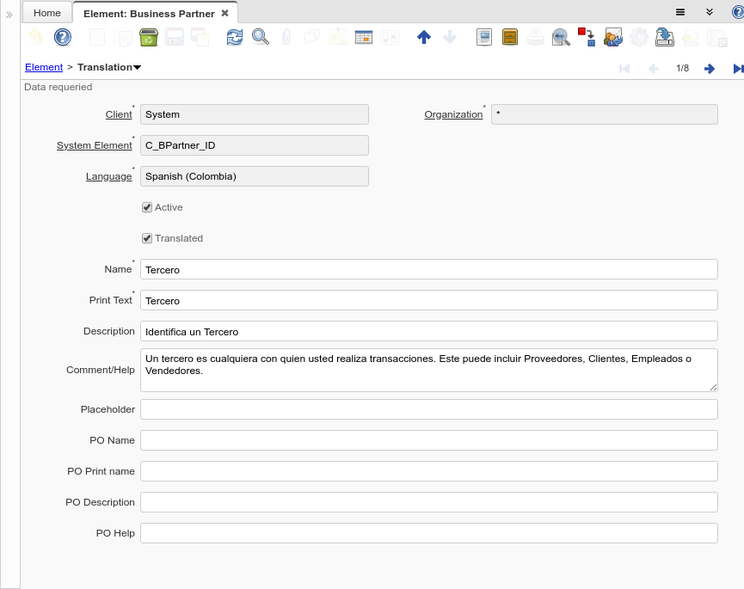Click the Detail record down arrow icon
Viewport: 744px width, 589px height.
pyautogui.click(x=450, y=37)
